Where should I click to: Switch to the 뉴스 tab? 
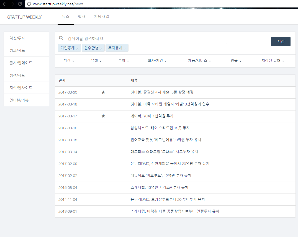pos(66,17)
